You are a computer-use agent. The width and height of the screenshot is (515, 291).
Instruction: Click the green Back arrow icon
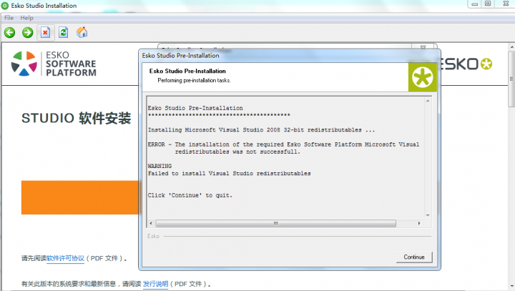coord(9,32)
